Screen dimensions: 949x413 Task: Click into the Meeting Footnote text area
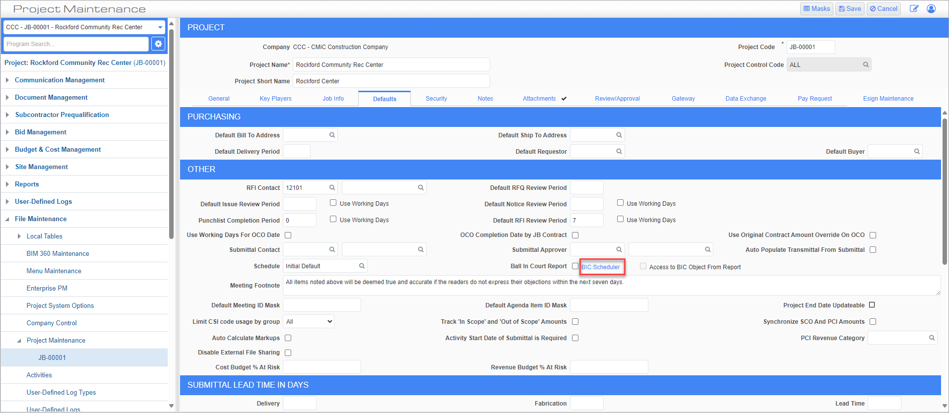610,286
